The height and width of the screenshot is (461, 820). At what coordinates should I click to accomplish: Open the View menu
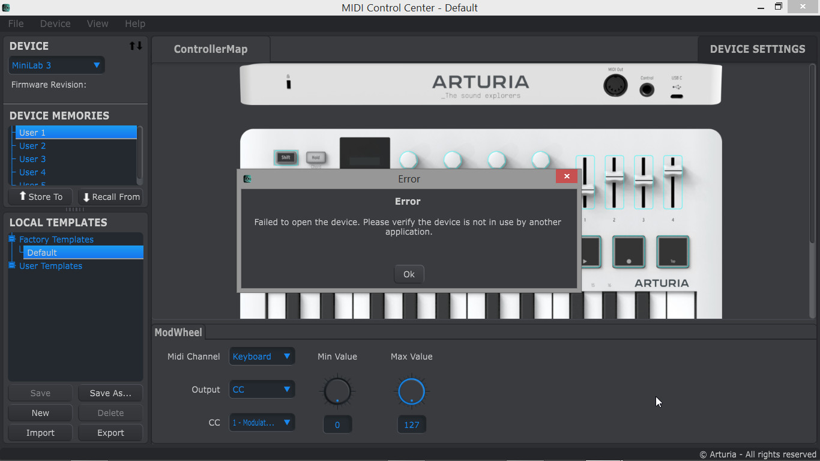(x=97, y=23)
